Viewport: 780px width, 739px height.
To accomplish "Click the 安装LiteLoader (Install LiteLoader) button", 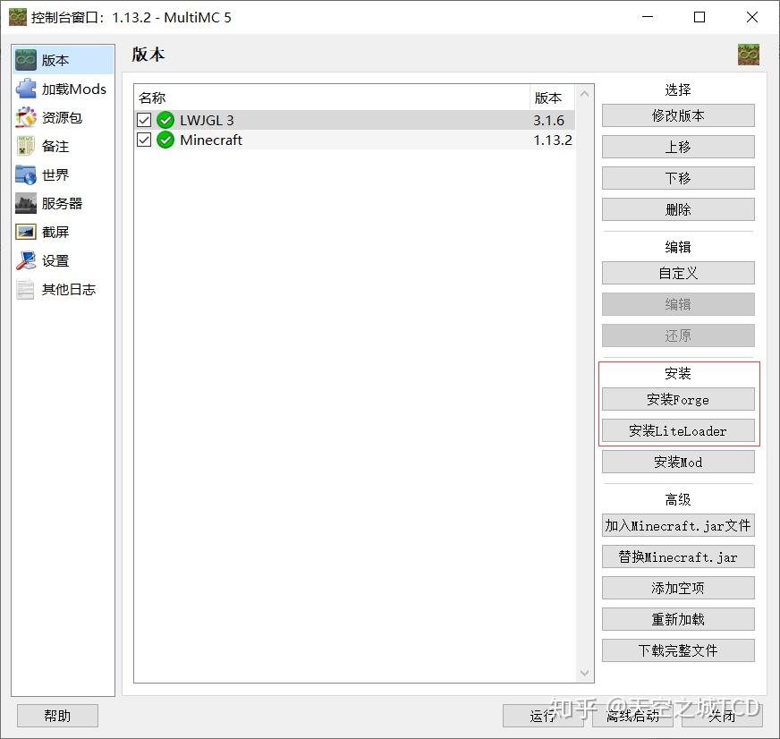I will [677, 430].
